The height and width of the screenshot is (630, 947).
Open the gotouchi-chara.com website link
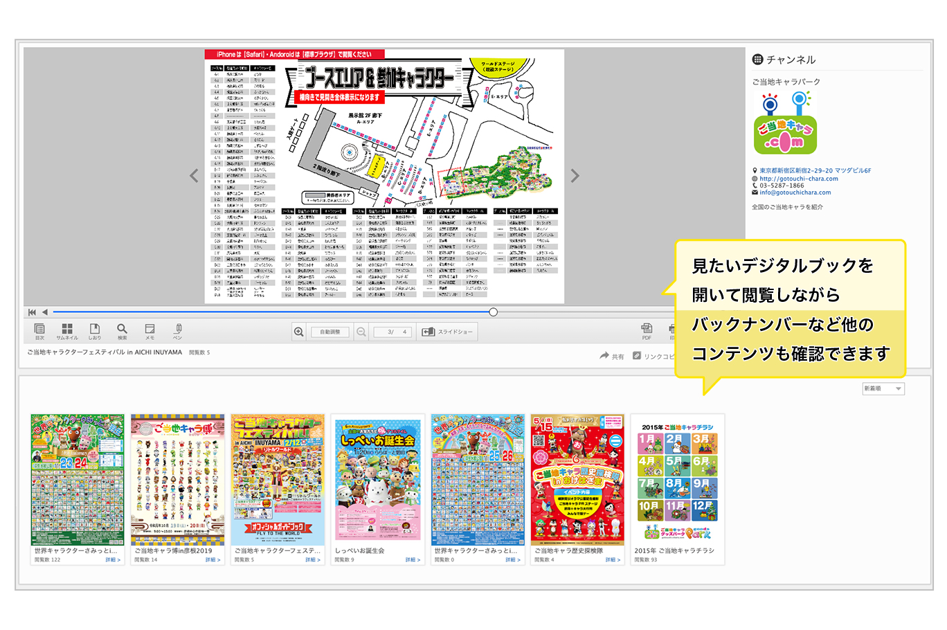click(798, 179)
